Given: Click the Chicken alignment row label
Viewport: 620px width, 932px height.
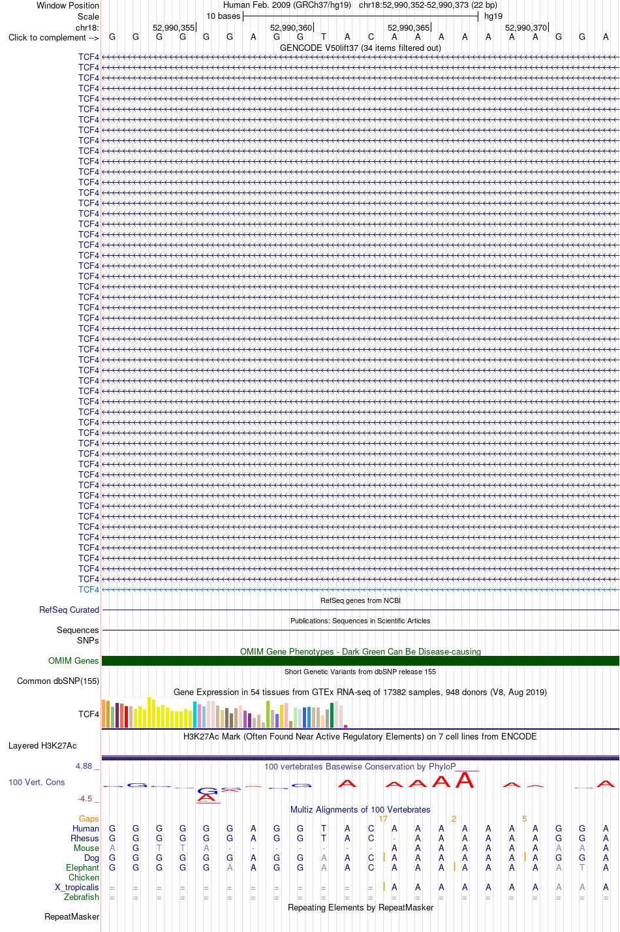Looking at the screenshot, I should coord(84,877).
